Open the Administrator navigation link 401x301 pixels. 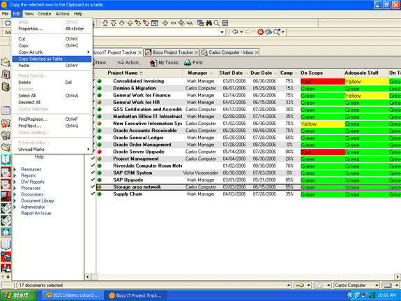point(33,207)
